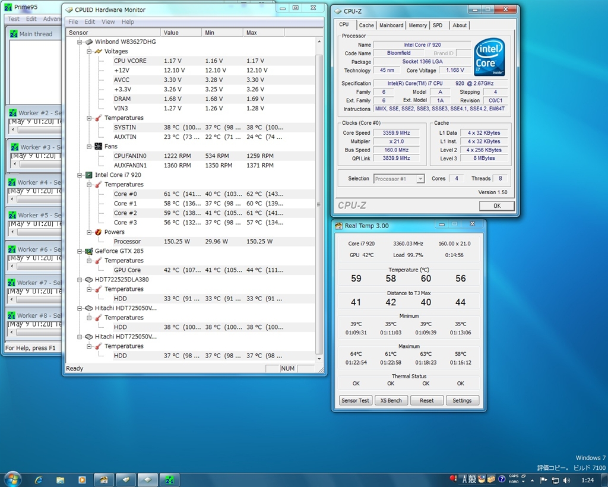This screenshot has width=608, height=487.
Task: Click the taskbar clock showing 1:24
Action: click(x=588, y=480)
